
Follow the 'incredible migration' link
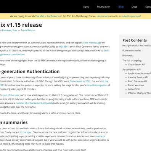tap(97, 85)
